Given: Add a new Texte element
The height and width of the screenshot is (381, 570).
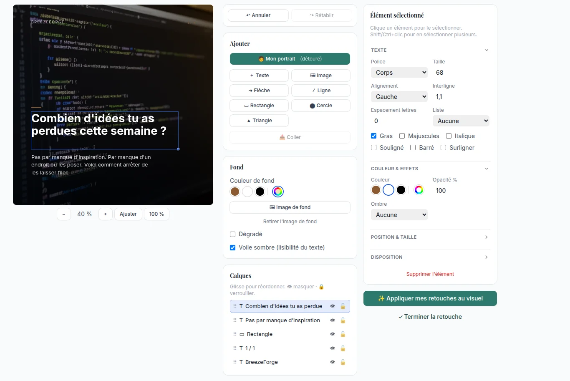Looking at the screenshot, I should pos(259,76).
